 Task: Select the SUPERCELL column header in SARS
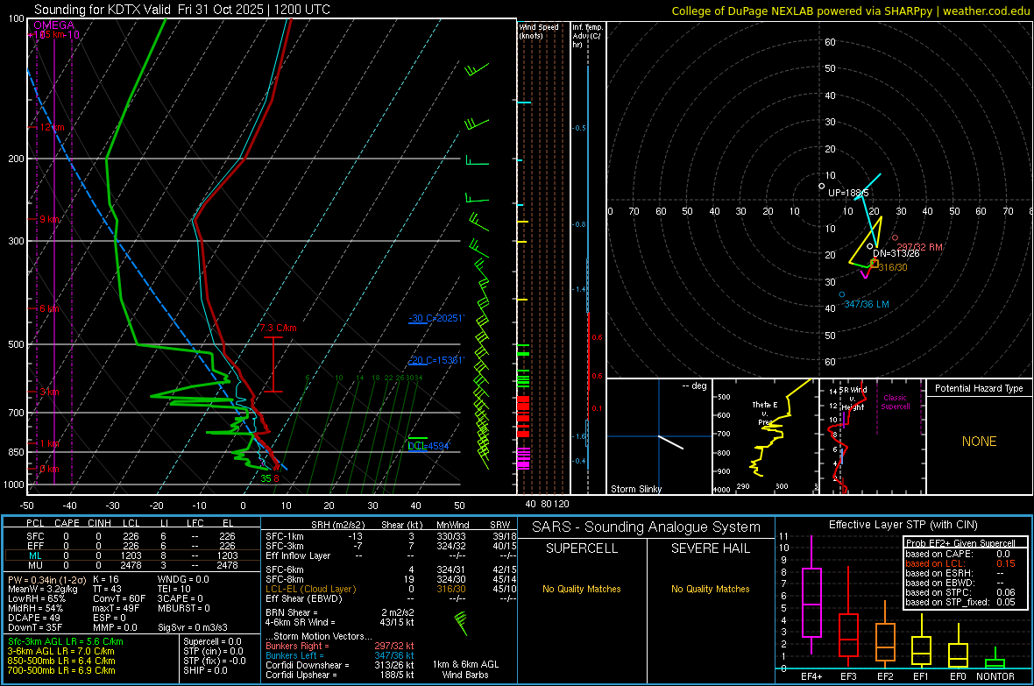click(582, 548)
